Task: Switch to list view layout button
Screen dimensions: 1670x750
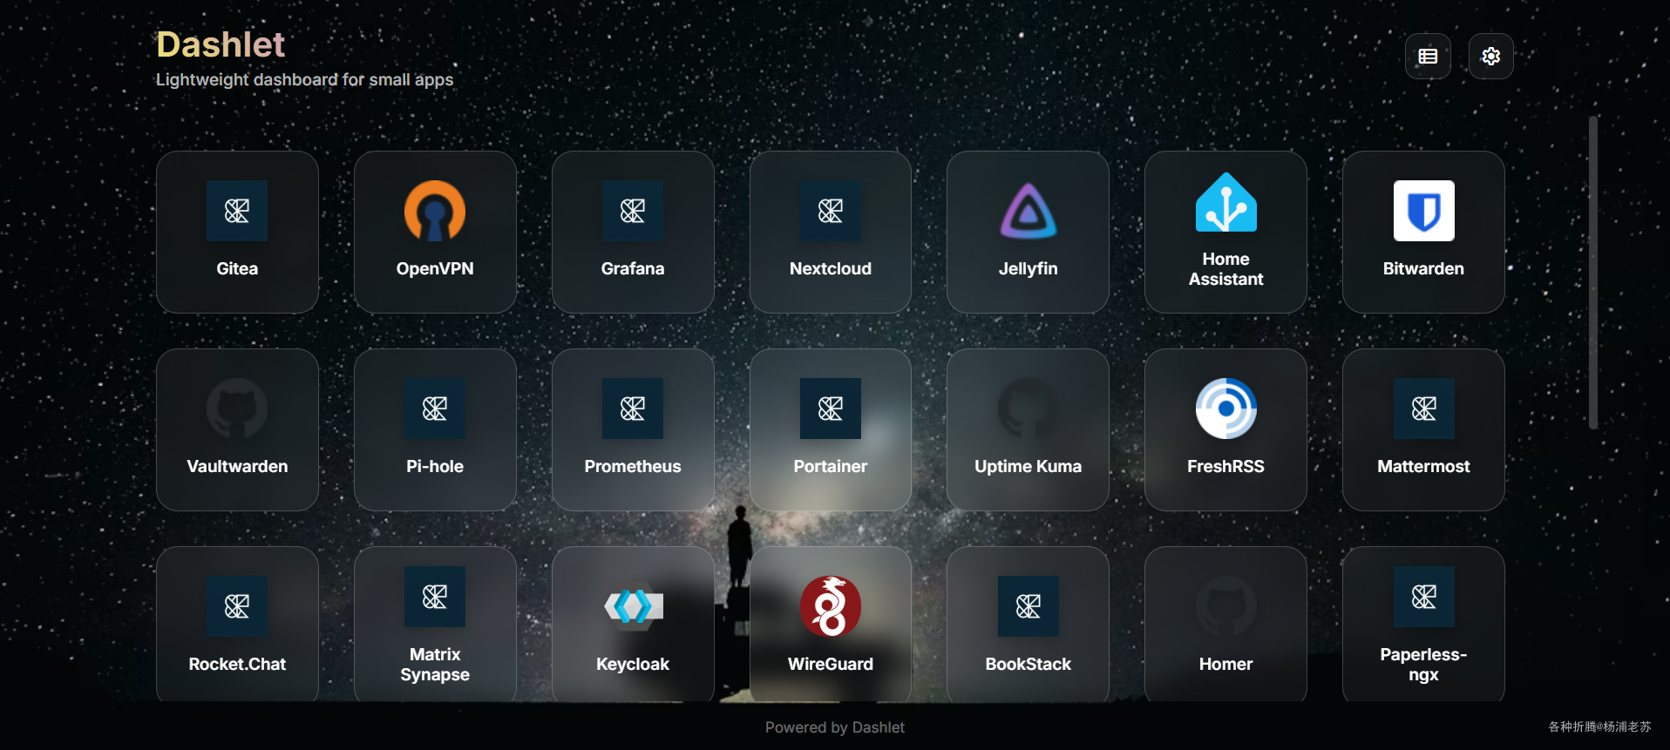Action: (x=1428, y=57)
